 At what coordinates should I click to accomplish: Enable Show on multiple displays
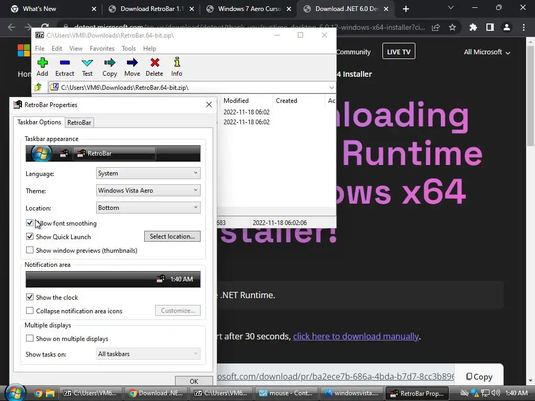tap(30, 338)
